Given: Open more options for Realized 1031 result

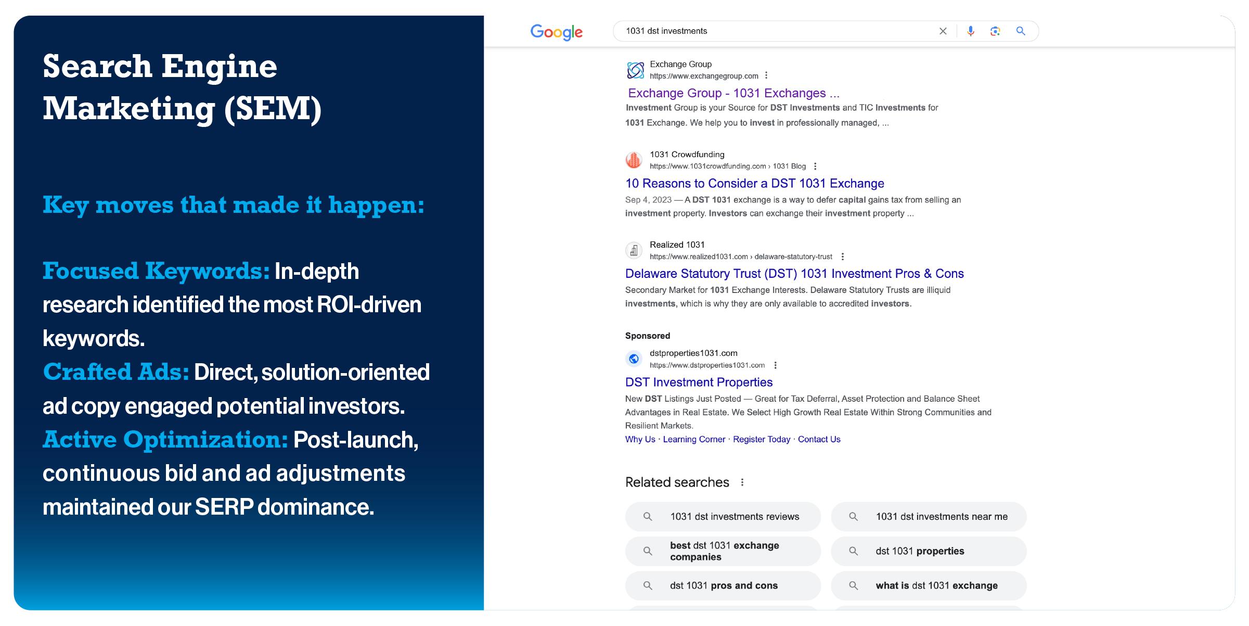Looking at the screenshot, I should coord(843,257).
